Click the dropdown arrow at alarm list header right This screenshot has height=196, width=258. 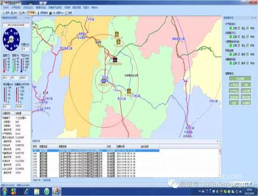[x=220, y=146]
